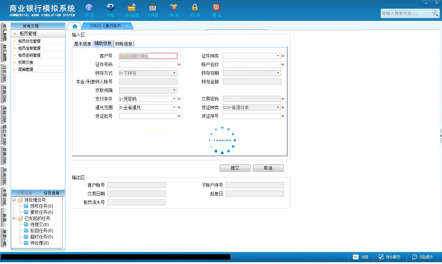442x264 pixels.
Task: Open the FAQ icon in toolbar
Action: click(110, 10)
